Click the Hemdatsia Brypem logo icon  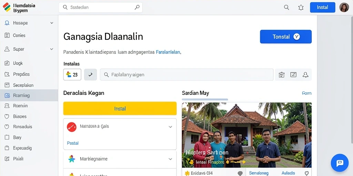point(7,7)
